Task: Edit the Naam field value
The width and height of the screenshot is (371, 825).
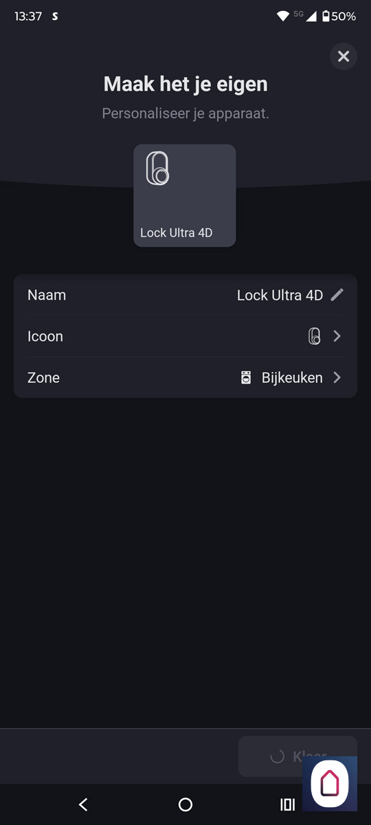Action: (280, 295)
